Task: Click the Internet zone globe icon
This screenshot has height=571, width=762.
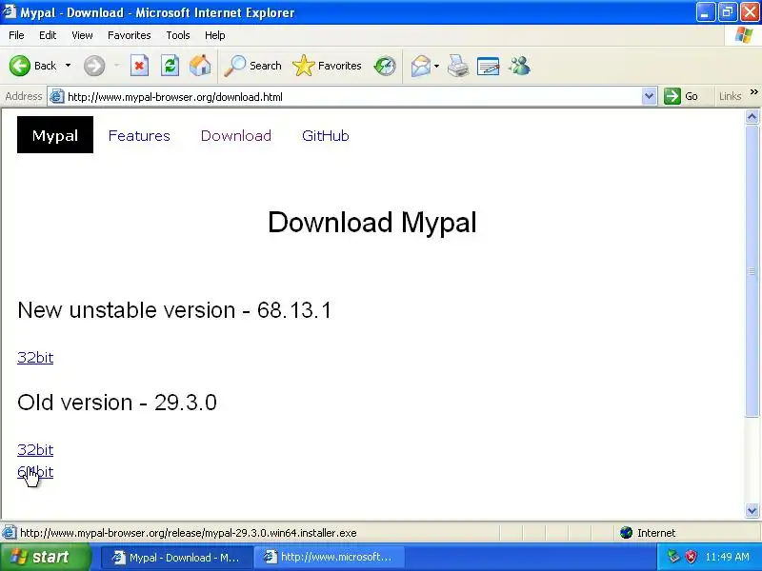Action: coord(627,533)
